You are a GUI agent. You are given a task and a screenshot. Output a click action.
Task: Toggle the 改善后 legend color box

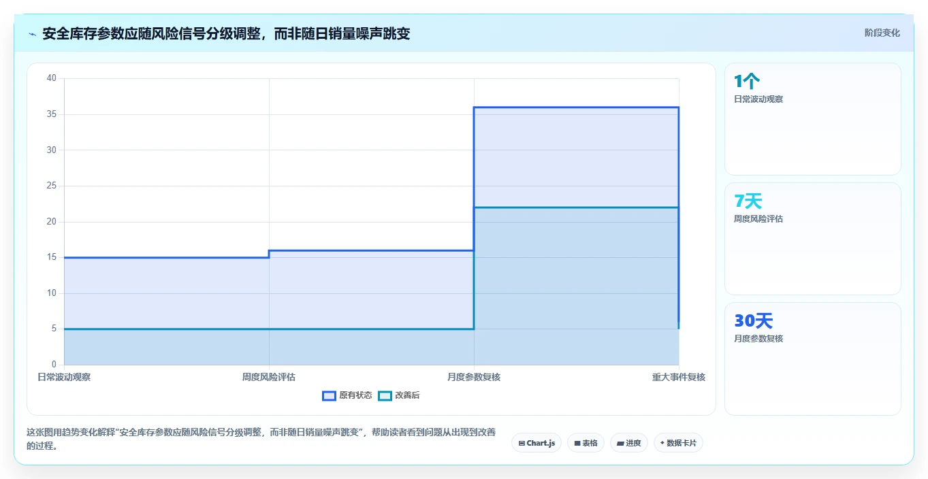point(385,395)
